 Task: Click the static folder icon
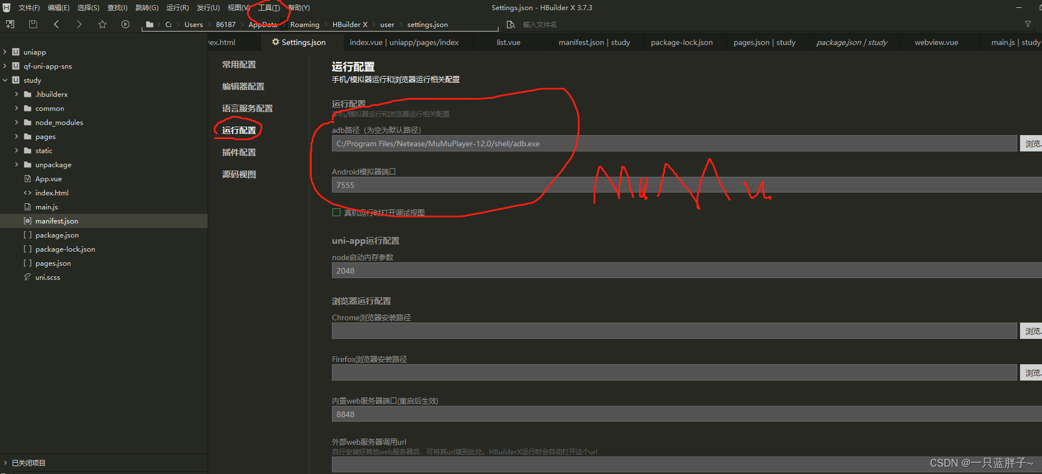click(28, 150)
